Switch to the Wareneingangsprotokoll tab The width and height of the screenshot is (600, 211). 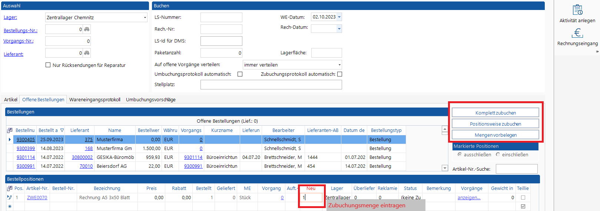point(95,100)
